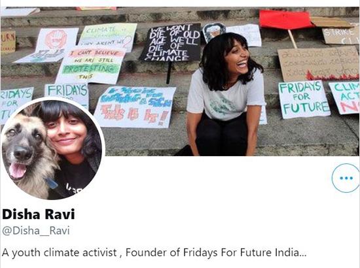The height and width of the screenshot is (268, 360).
Task: Click the cardboard 'Strike' sign
Action: click(341, 36)
